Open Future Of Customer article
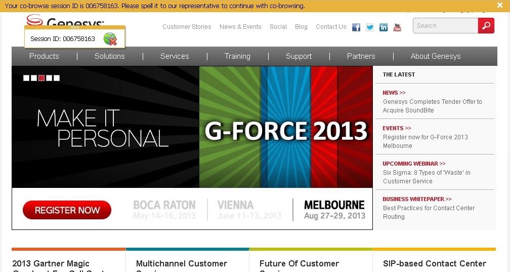This screenshot has width=510, height=272. (x=299, y=265)
